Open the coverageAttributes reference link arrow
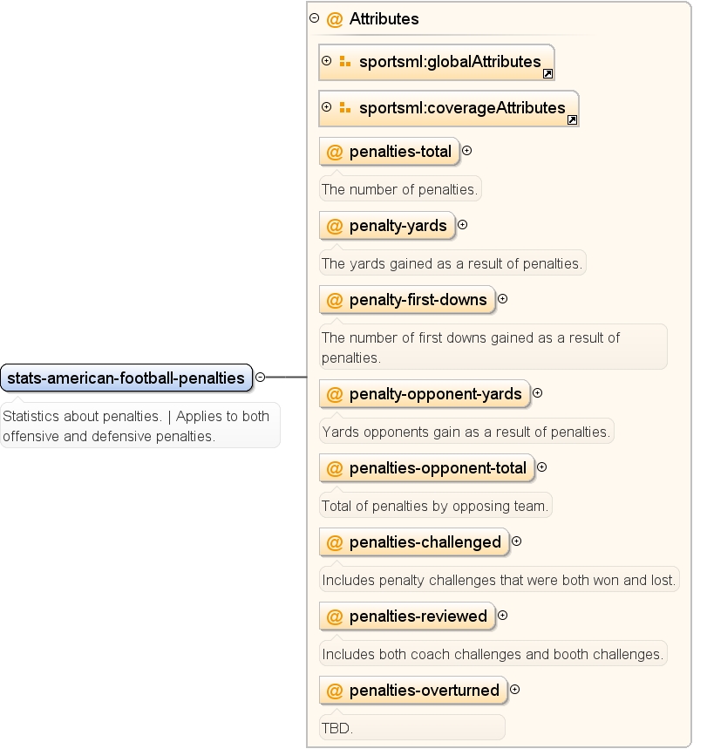Viewport: 707px width, 749px height. [572, 120]
